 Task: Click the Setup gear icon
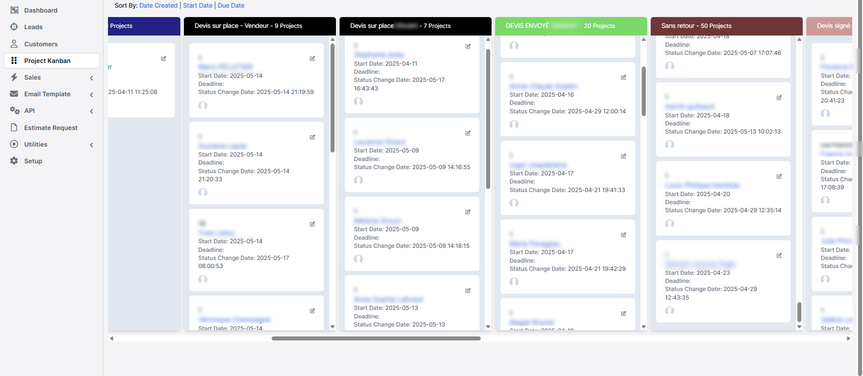[14, 161]
